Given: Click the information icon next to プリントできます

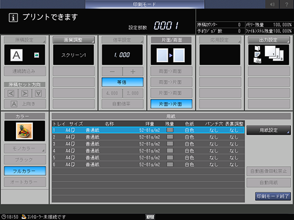Looking at the screenshot, I should tap(13, 18).
